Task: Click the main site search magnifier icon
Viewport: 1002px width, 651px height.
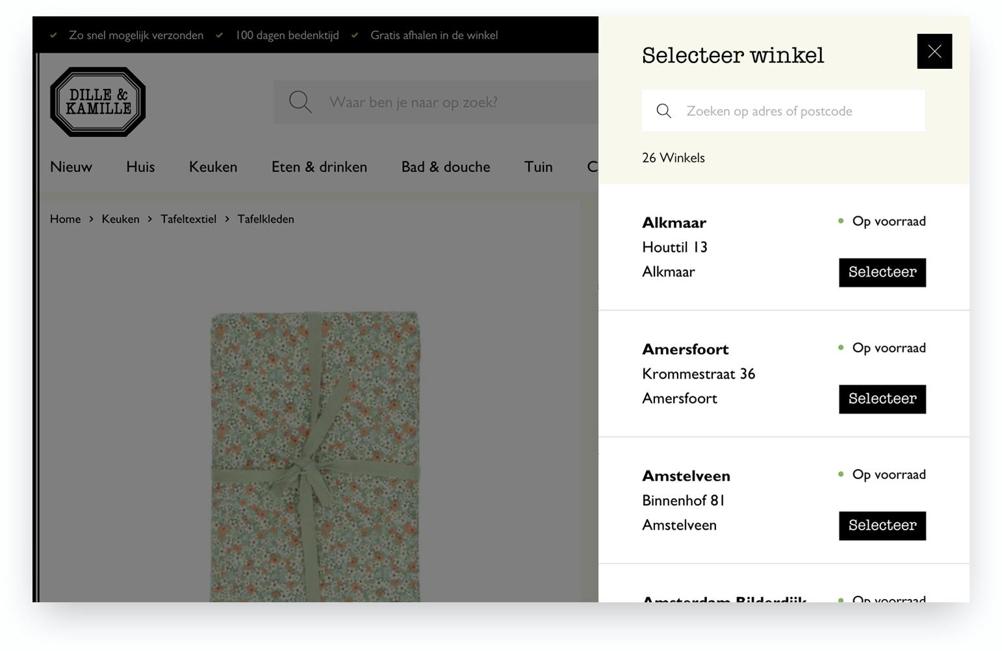Action: click(300, 102)
